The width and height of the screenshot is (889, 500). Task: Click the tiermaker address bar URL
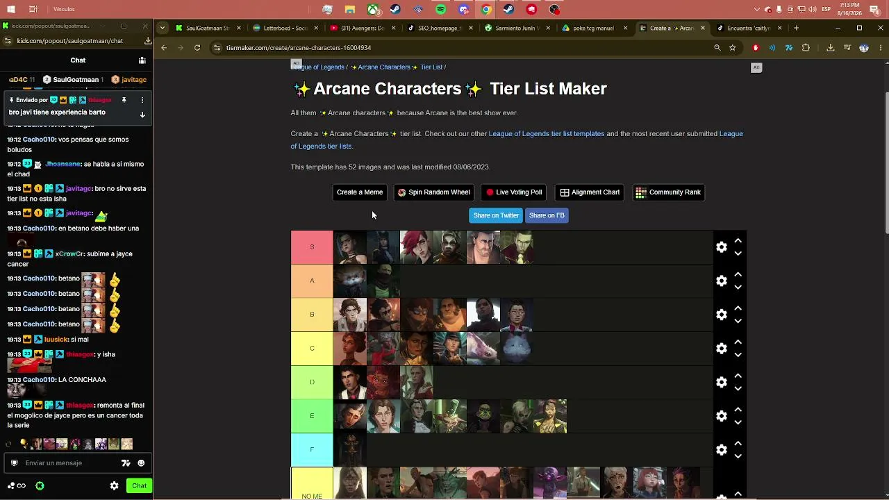[x=299, y=48]
